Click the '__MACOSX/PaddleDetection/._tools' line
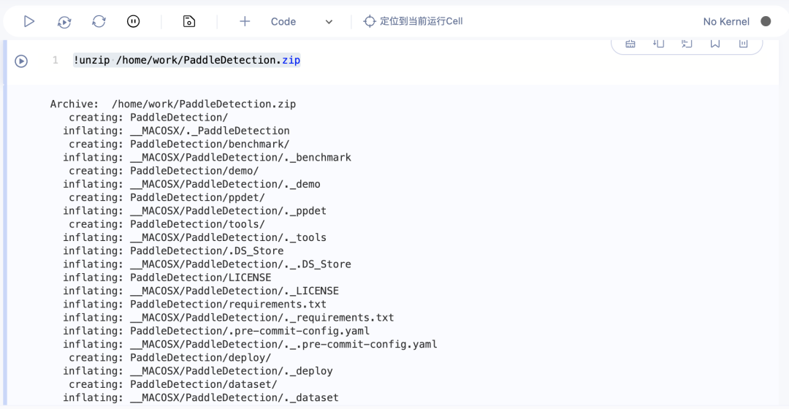This screenshot has height=409, width=789. pyautogui.click(x=194, y=237)
